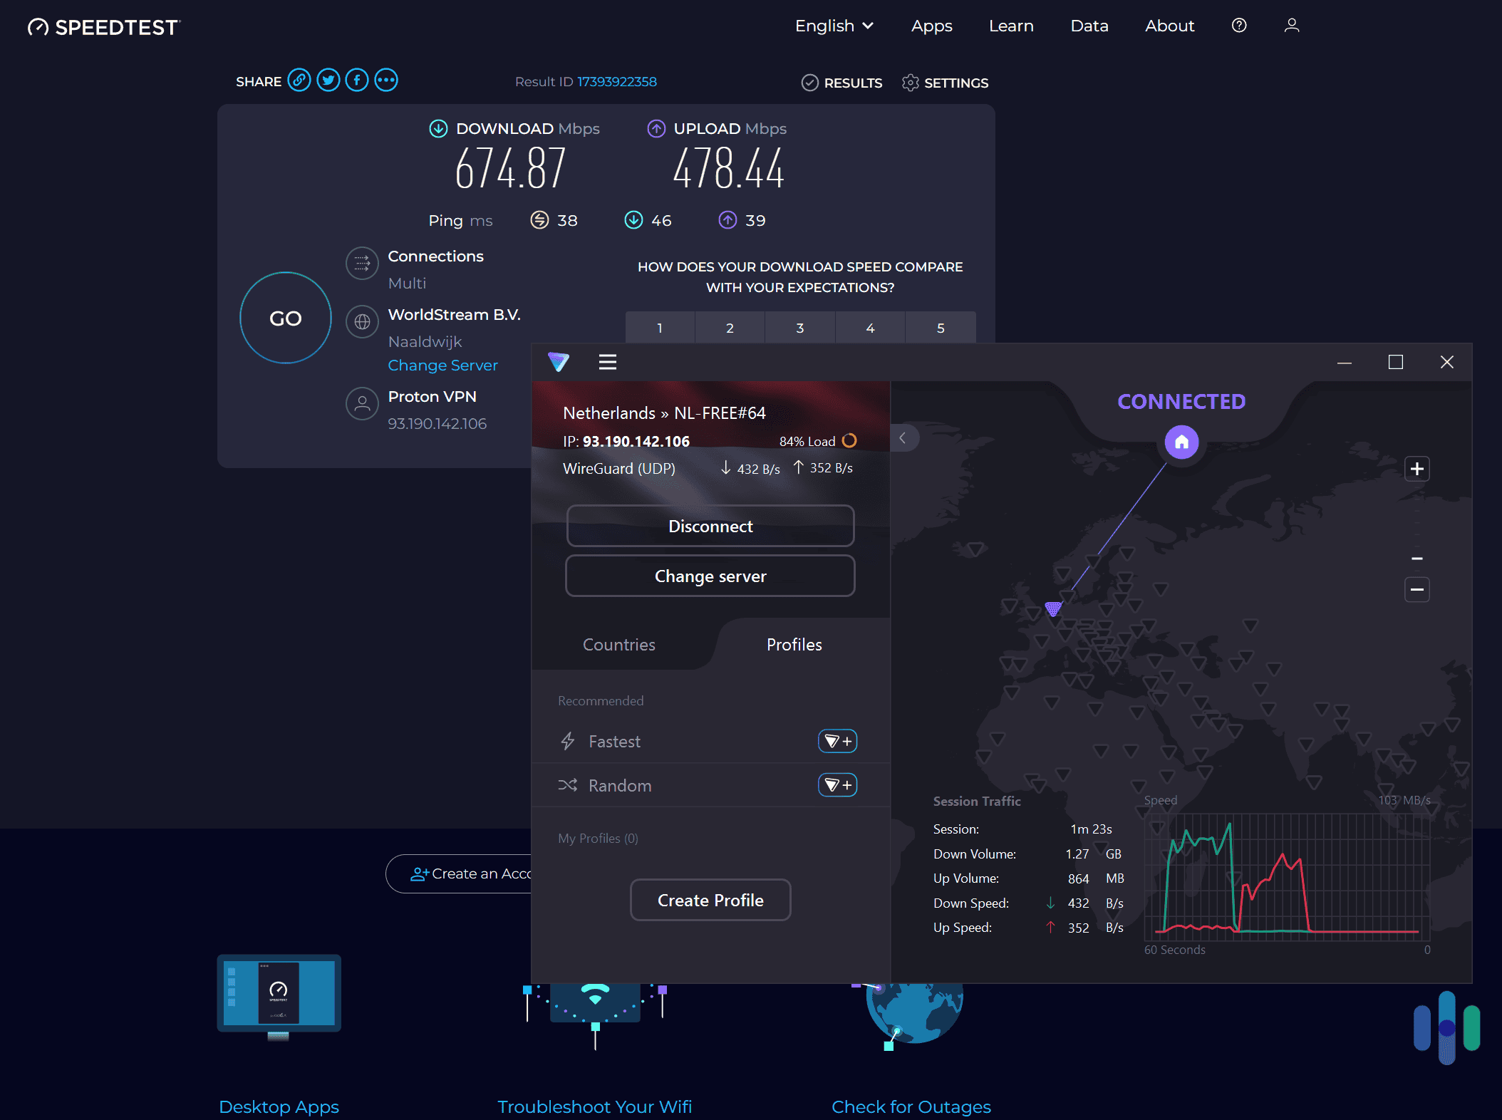This screenshot has height=1120, width=1502.
Task: Click the ProtonVPN hamburger menu icon
Action: pyautogui.click(x=608, y=363)
